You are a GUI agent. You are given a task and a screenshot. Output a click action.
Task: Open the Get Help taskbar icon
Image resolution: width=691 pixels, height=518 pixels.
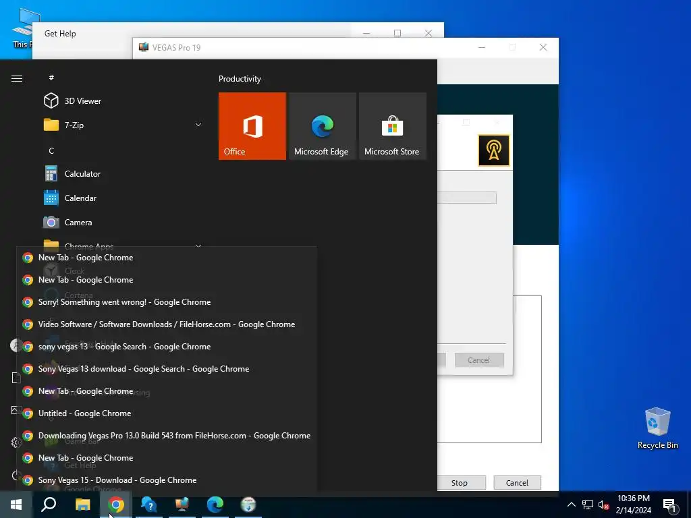pyautogui.click(x=149, y=505)
